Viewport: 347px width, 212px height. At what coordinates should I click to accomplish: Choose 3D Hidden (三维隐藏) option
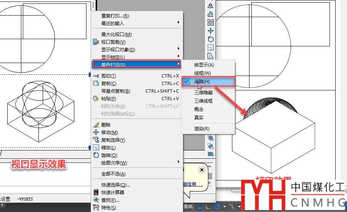[208, 93]
